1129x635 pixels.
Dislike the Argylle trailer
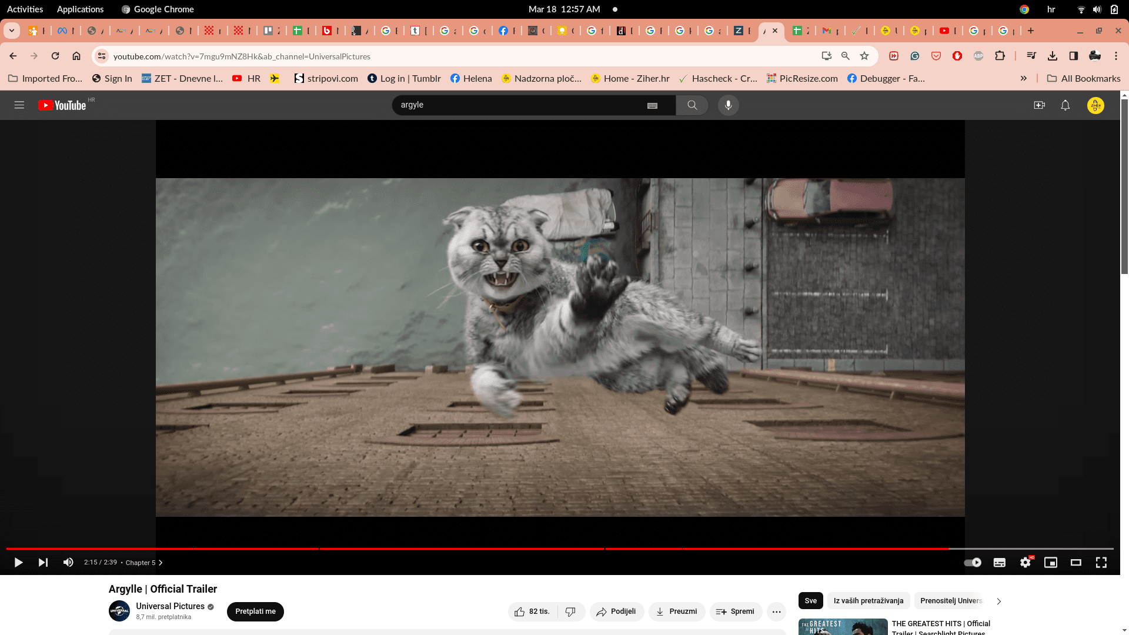[x=571, y=611]
